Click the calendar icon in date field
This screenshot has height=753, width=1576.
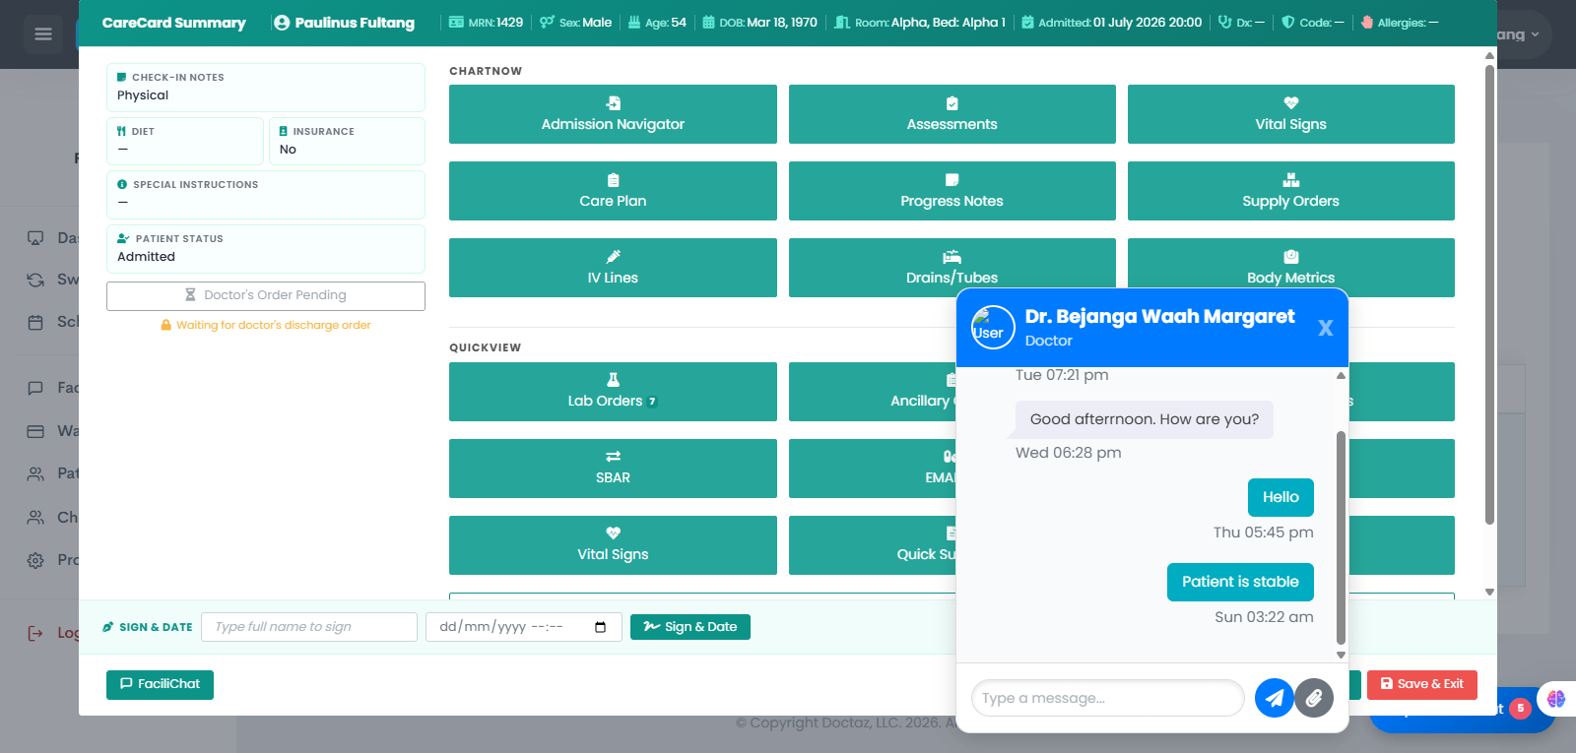pos(601,627)
